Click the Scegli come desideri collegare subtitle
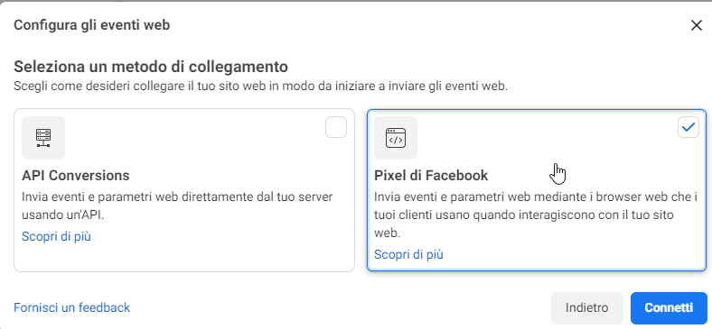Screen dimensions: 712x329 (260, 87)
